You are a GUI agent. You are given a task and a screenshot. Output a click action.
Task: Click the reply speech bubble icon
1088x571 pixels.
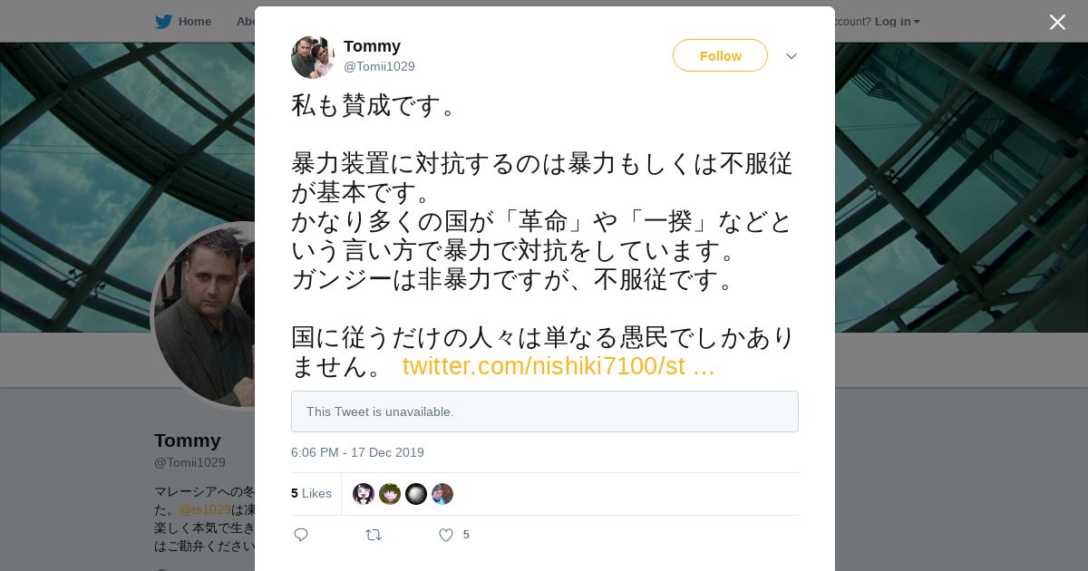[301, 535]
